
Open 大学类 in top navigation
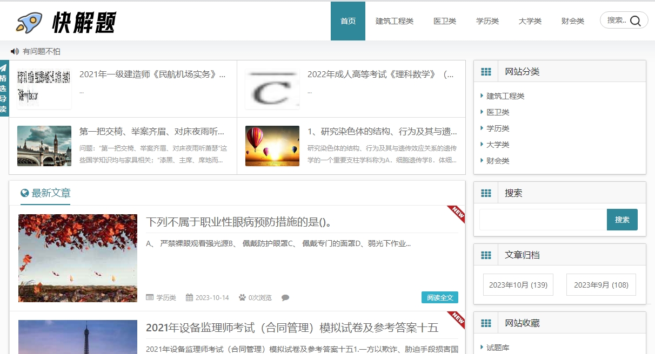coord(530,21)
